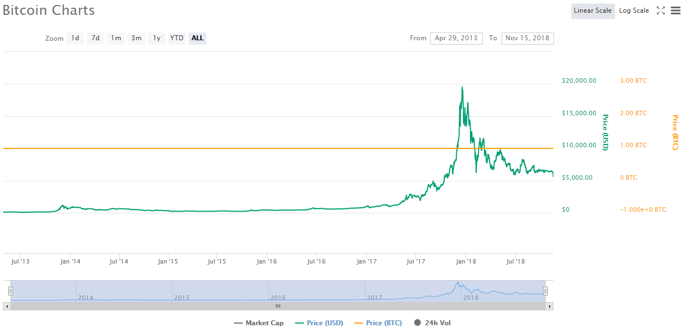Click the Jan '16 x-axis label
Screen dimensions: 682x328
pyautogui.click(x=267, y=261)
